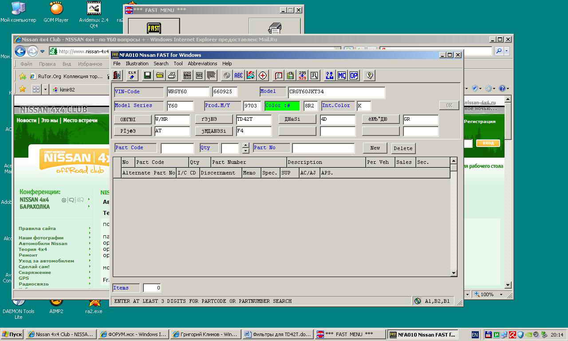The width and height of the screenshot is (568, 341).
Task: Open the Tool menu
Action: pyautogui.click(x=178, y=63)
